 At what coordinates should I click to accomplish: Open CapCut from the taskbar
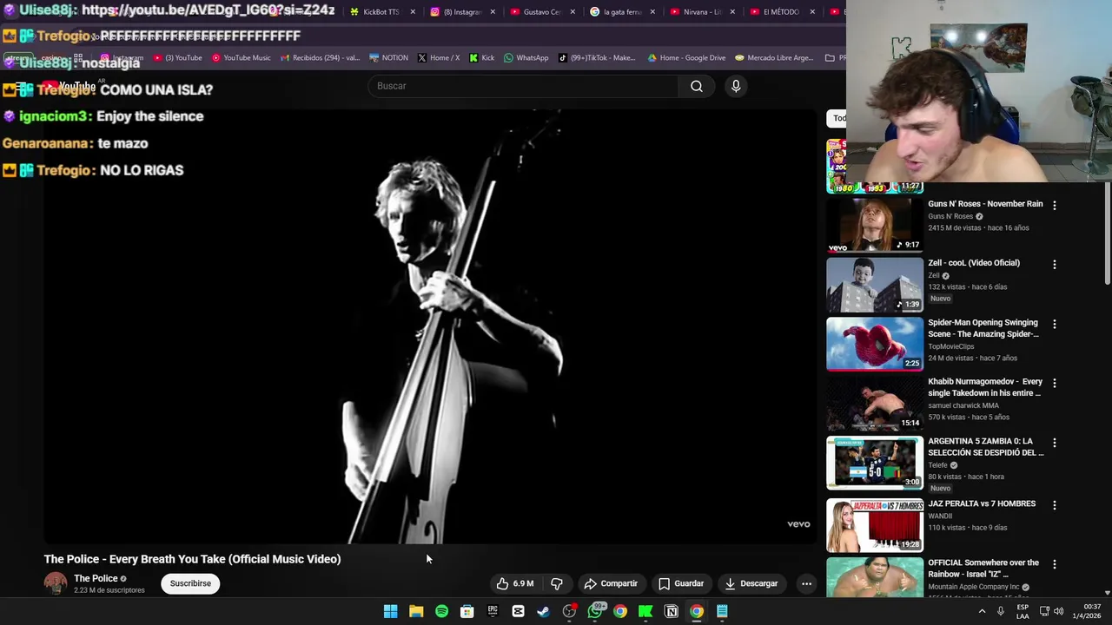tap(518, 611)
